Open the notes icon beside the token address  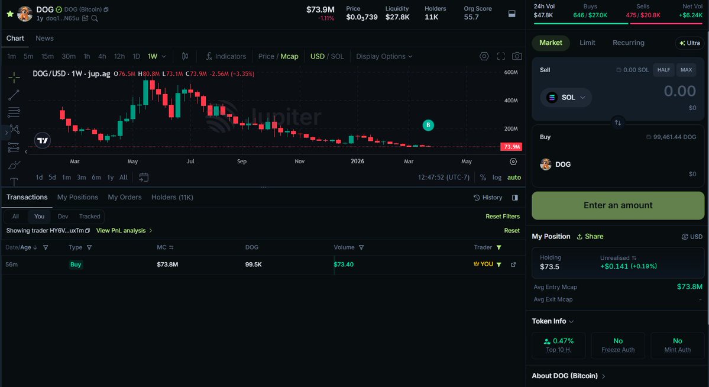pyautogui.click(x=85, y=18)
